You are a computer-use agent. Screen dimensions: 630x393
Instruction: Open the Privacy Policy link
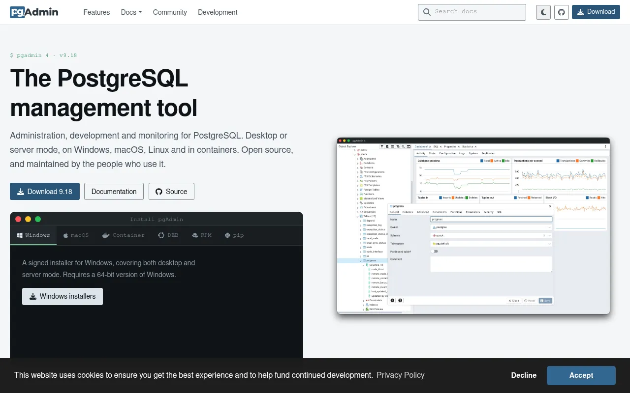(x=401, y=375)
